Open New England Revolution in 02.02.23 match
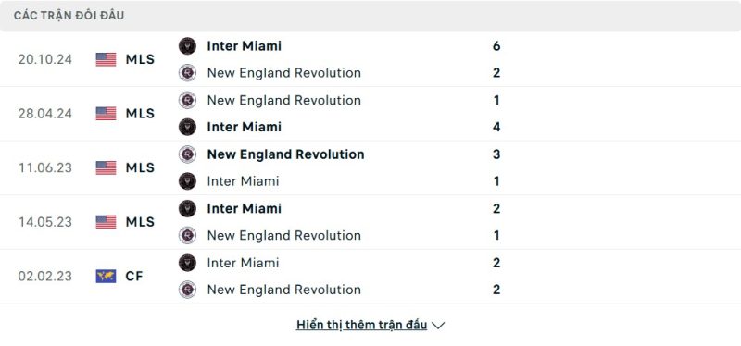The height and width of the screenshot is (346, 741). pos(284,290)
